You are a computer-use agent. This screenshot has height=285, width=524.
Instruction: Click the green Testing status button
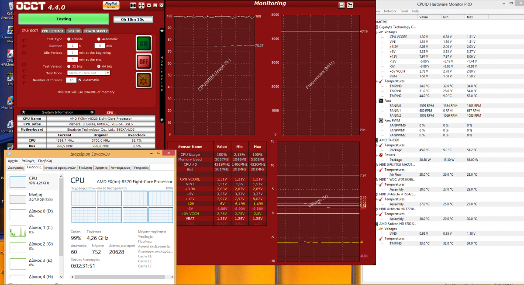coord(64,19)
